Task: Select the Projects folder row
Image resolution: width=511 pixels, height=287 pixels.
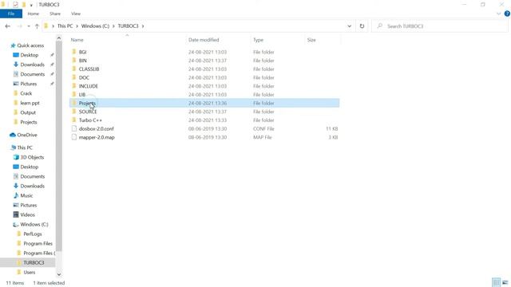Action: (x=204, y=103)
